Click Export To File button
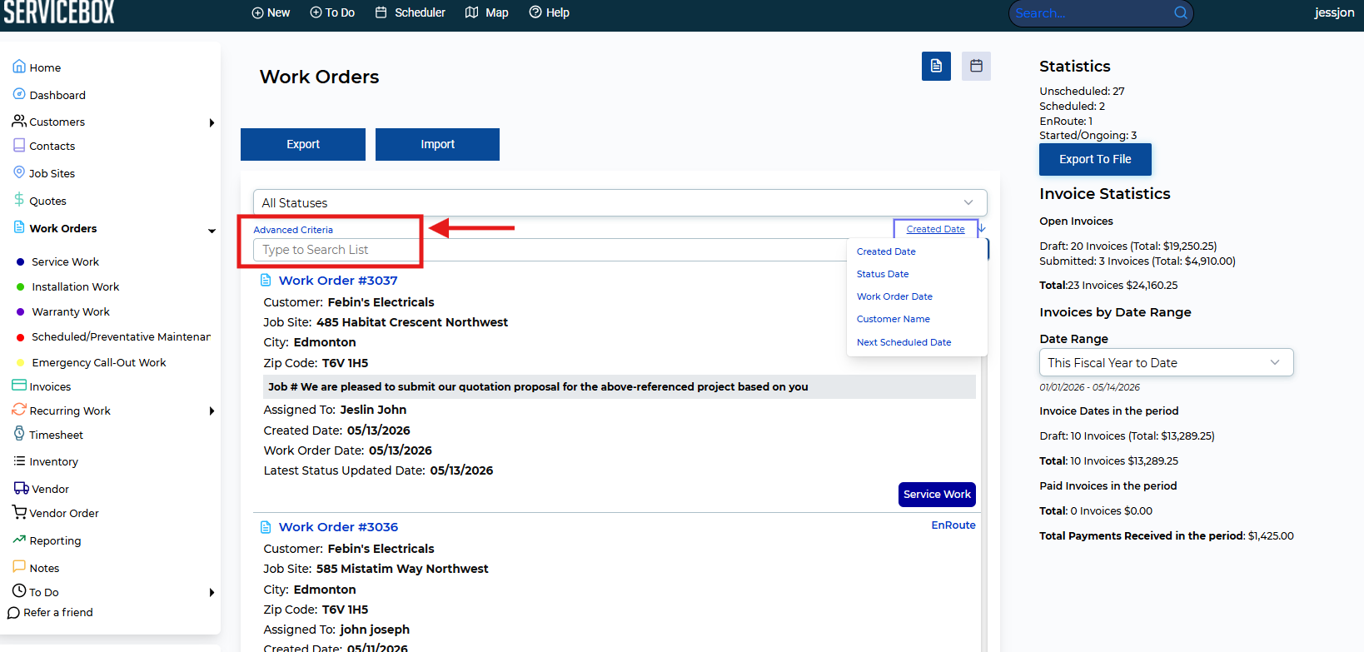Viewport: 1364px width, 652px height. click(1095, 159)
